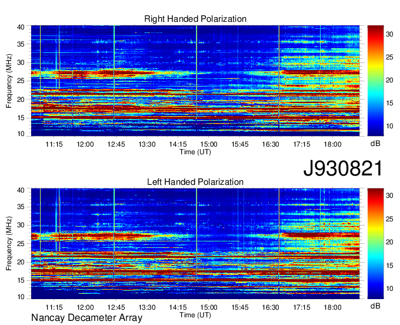Click "25" dB tick on lower colorbar
The image size is (400, 325).
click(x=389, y=219)
